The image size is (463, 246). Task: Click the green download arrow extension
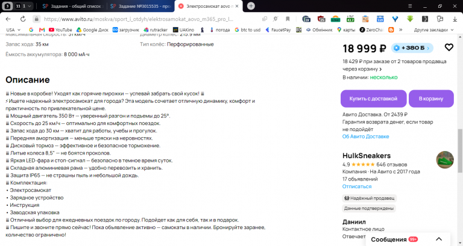point(410,19)
